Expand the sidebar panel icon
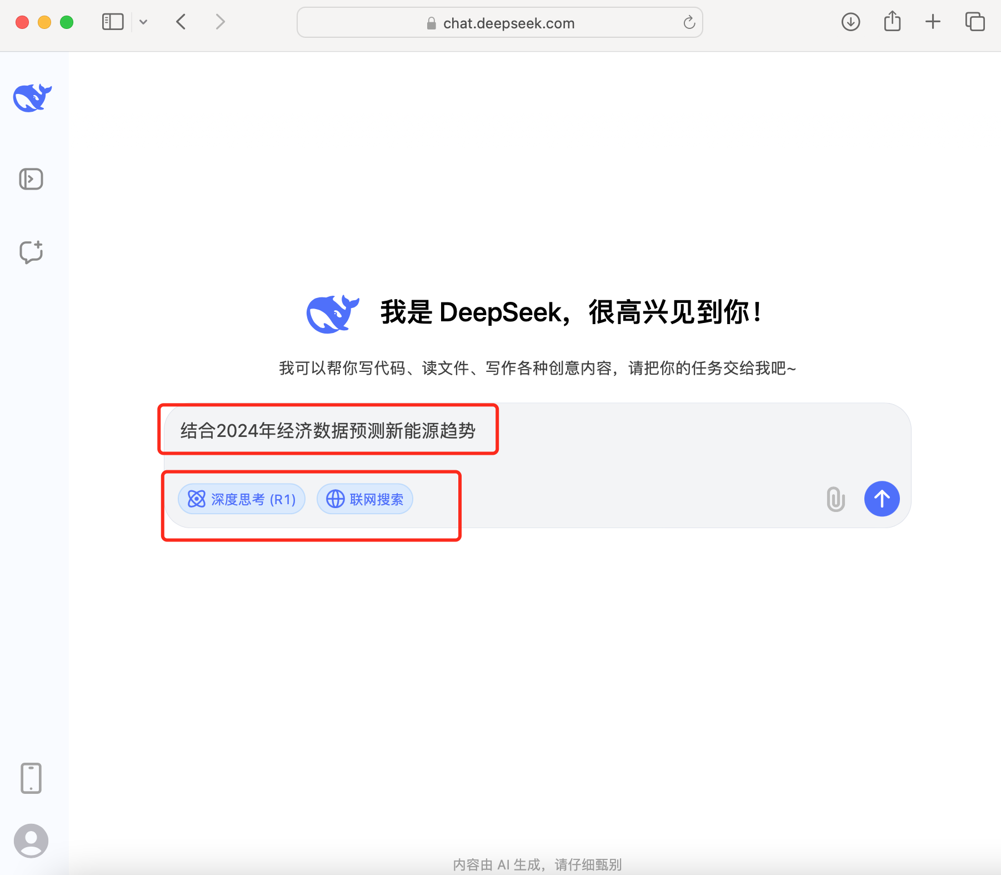Viewport: 1001px width, 875px height. click(31, 179)
